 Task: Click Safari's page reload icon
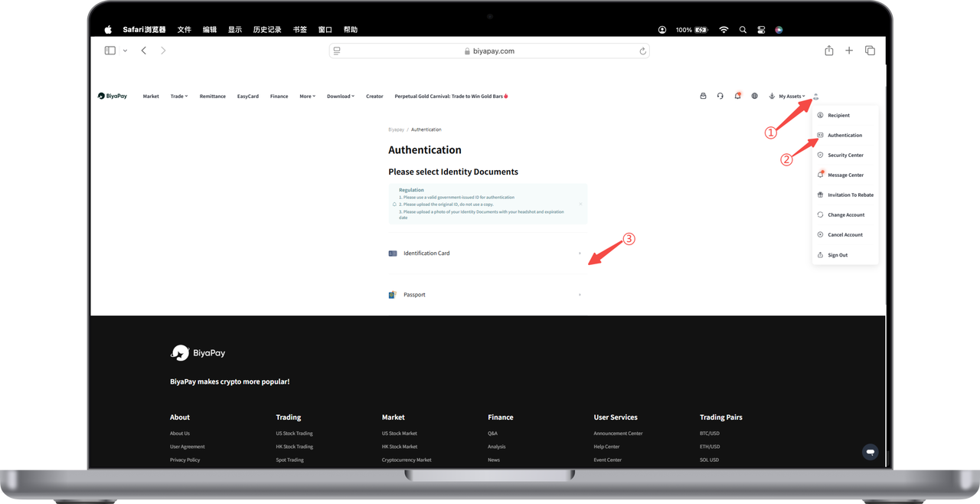642,51
